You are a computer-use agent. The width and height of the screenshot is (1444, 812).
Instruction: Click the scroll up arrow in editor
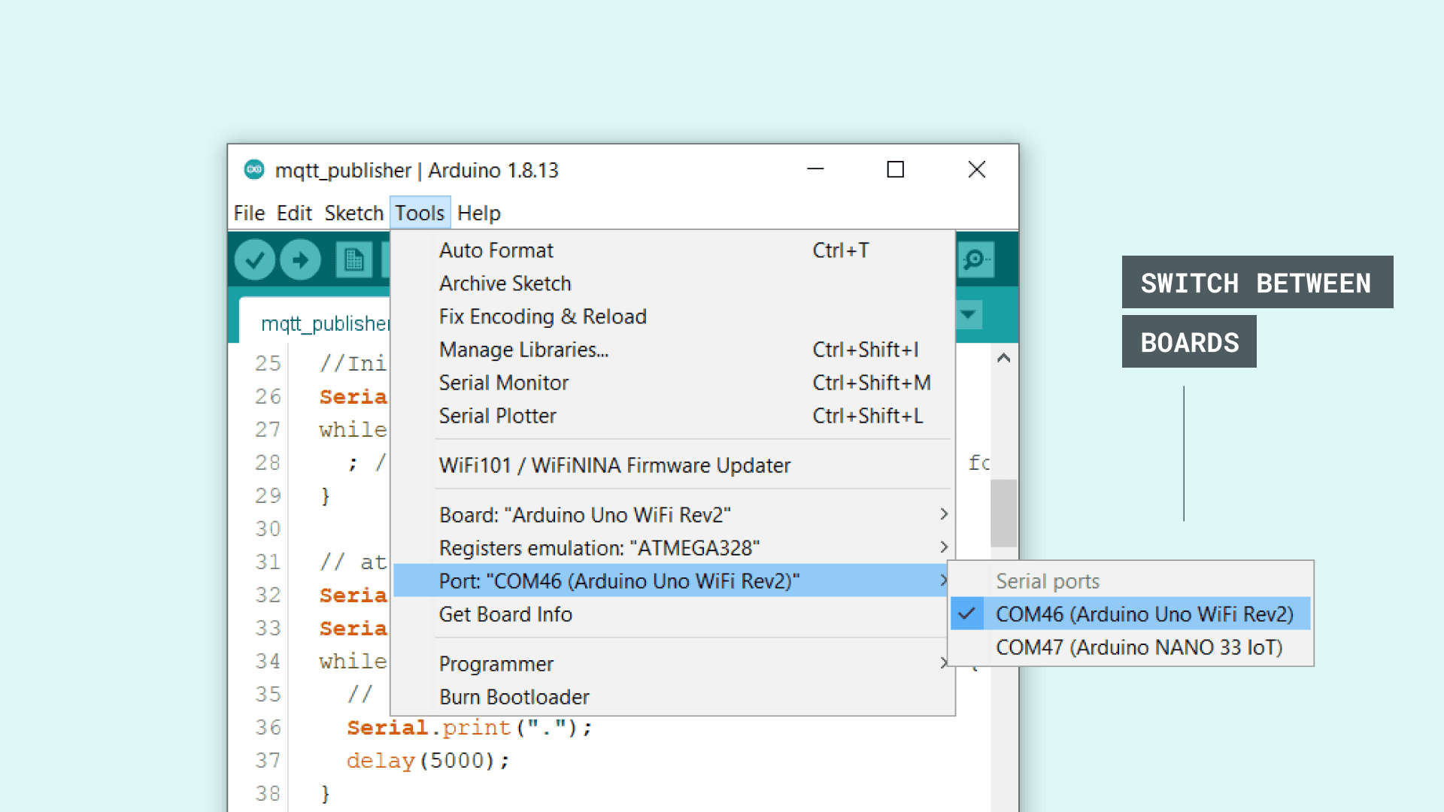(x=1003, y=358)
